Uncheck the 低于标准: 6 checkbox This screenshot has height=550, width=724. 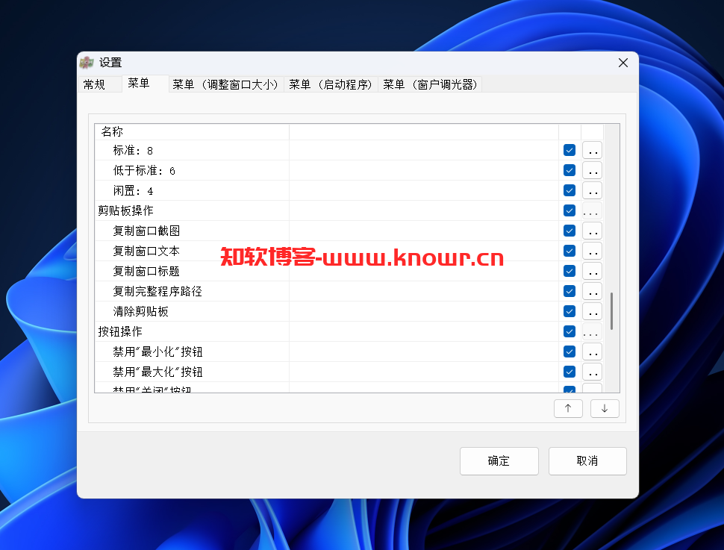[569, 170]
